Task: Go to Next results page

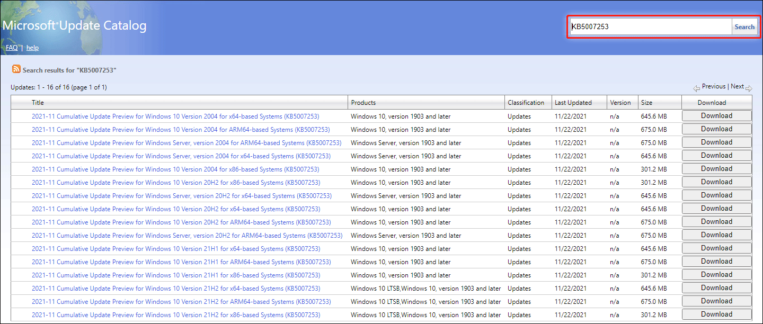Action: pos(737,86)
